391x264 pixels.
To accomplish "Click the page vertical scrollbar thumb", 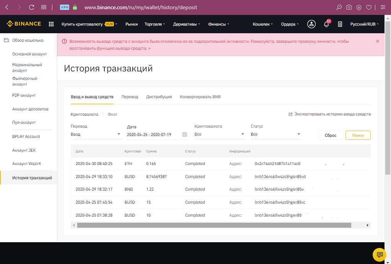I will point(388,98).
